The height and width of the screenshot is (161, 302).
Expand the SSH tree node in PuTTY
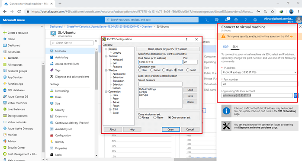(x=110, y=109)
